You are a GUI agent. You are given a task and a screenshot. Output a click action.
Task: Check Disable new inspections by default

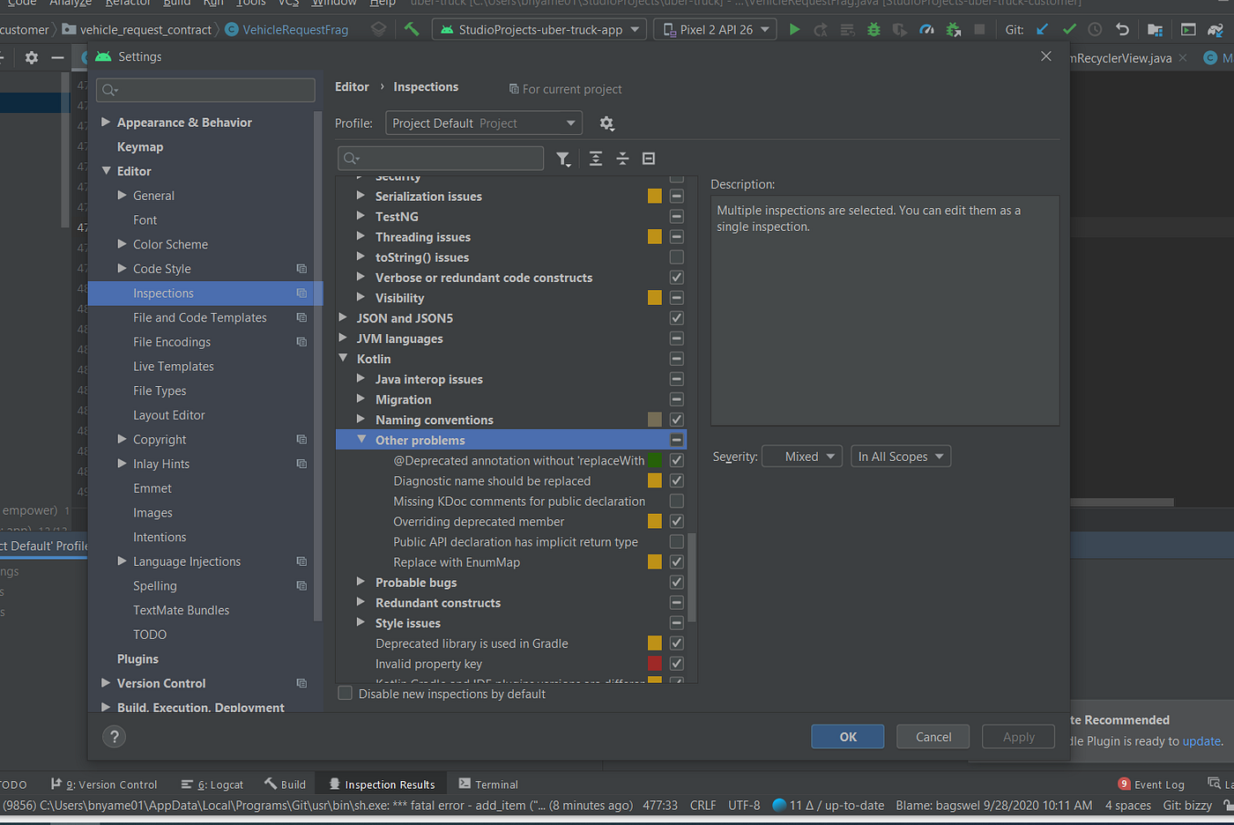[x=345, y=693]
